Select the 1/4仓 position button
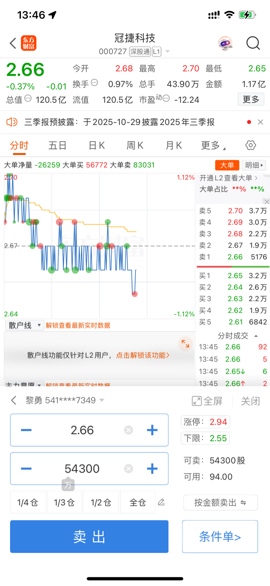Viewport: 270px width, 586px height. pyautogui.click(x=28, y=502)
